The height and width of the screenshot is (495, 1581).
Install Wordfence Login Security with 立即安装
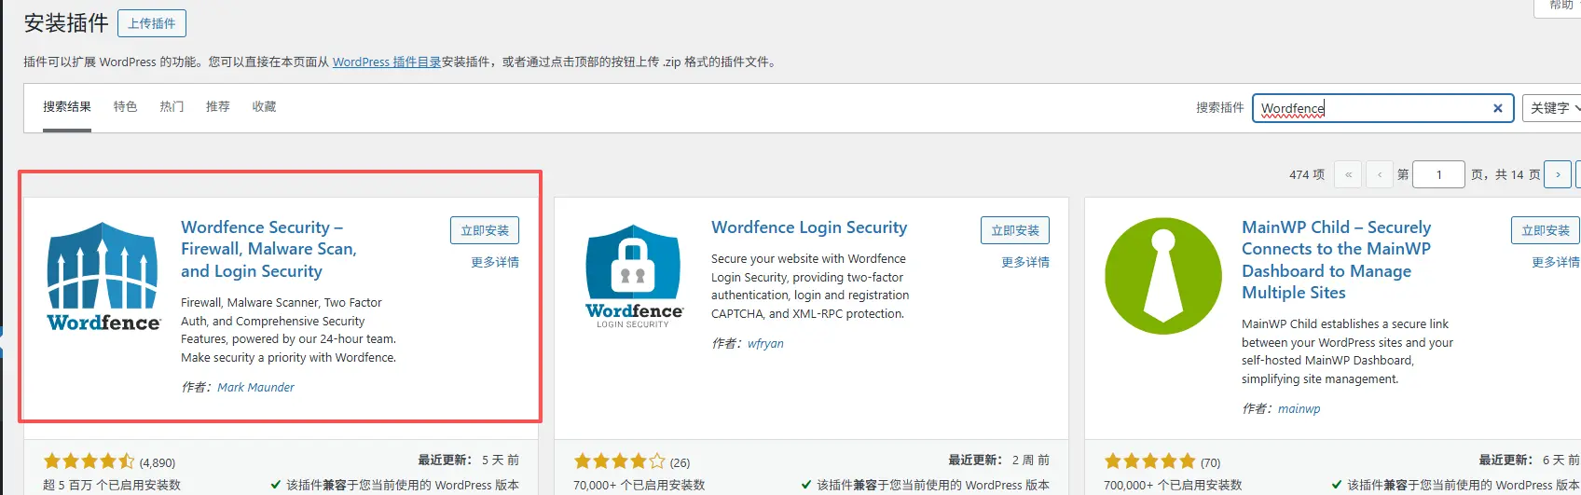1015,230
